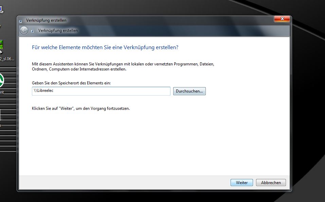Click the back arrow in the wizard header
The height and width of the screenshot is (202, 325).
pyautogui.click(x=24, y=31)
